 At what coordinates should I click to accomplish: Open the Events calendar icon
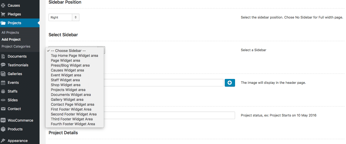point(3,83)
